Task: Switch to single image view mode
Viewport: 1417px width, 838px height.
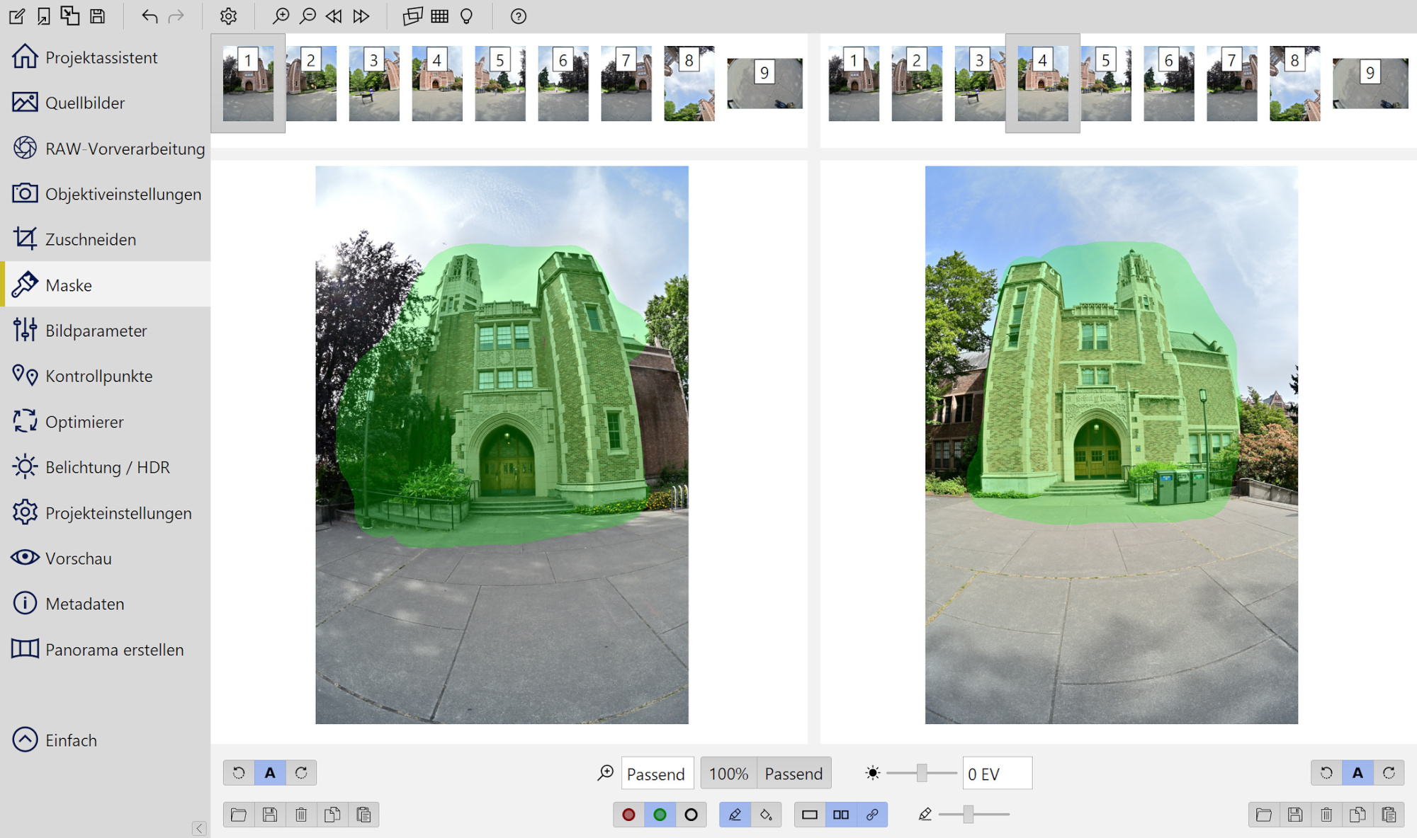Action: [810, 815]
